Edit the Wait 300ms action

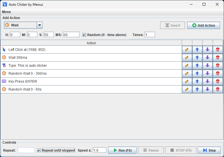tap(187, 58)
